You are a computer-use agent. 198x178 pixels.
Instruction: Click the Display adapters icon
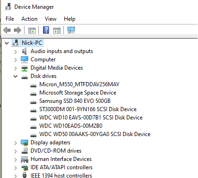point(25,143)
